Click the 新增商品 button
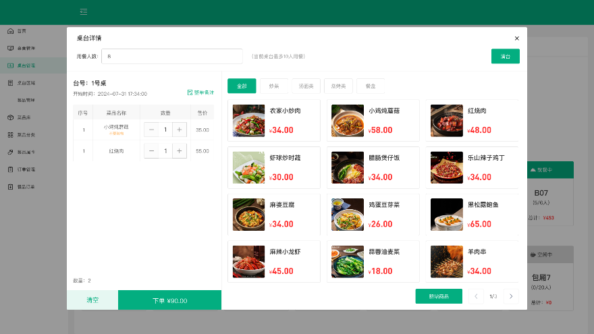This screenshot has width=594, height=334. coord(439,296)
